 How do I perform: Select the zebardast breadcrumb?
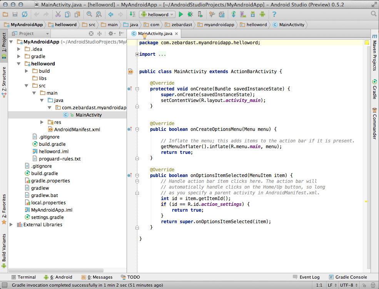click(x=179, y=25)
